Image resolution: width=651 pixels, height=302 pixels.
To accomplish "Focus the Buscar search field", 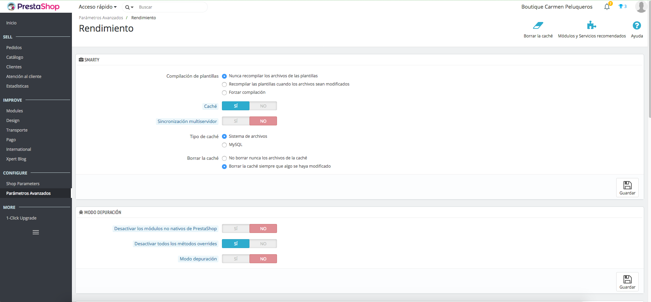I will pos(171,7).
